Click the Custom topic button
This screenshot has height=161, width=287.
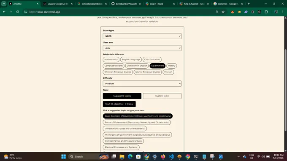(x=162, y=96)
